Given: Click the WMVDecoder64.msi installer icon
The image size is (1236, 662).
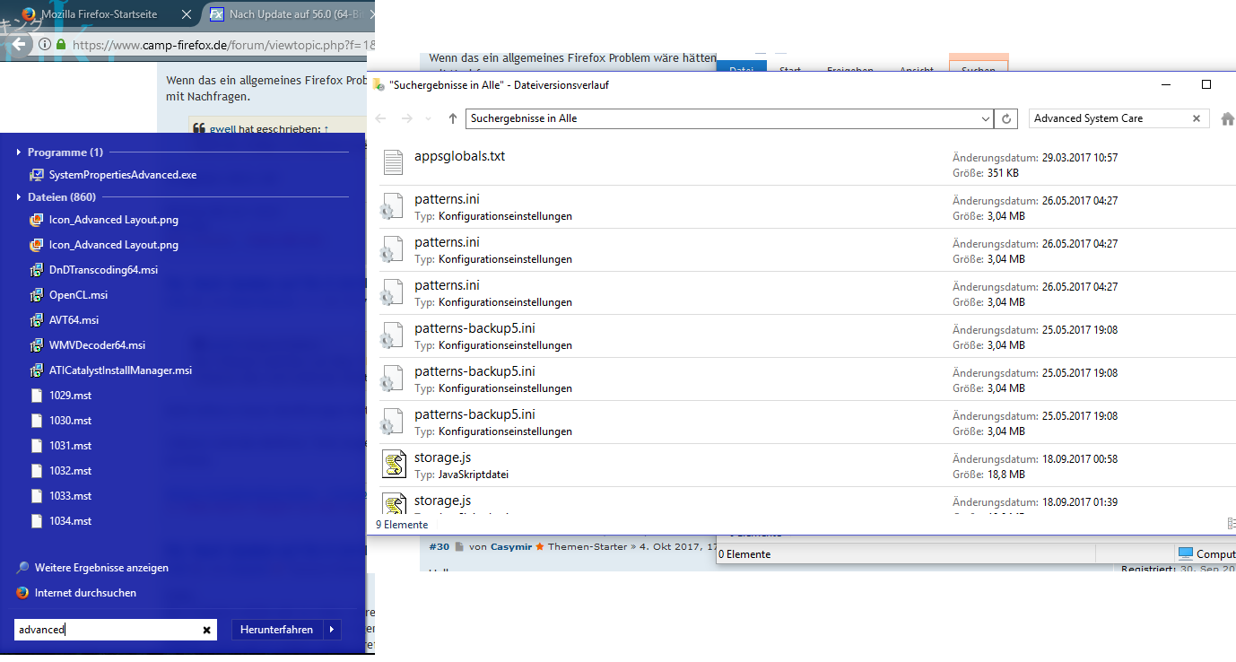Looking at the screenshot, I should (37, 345).
